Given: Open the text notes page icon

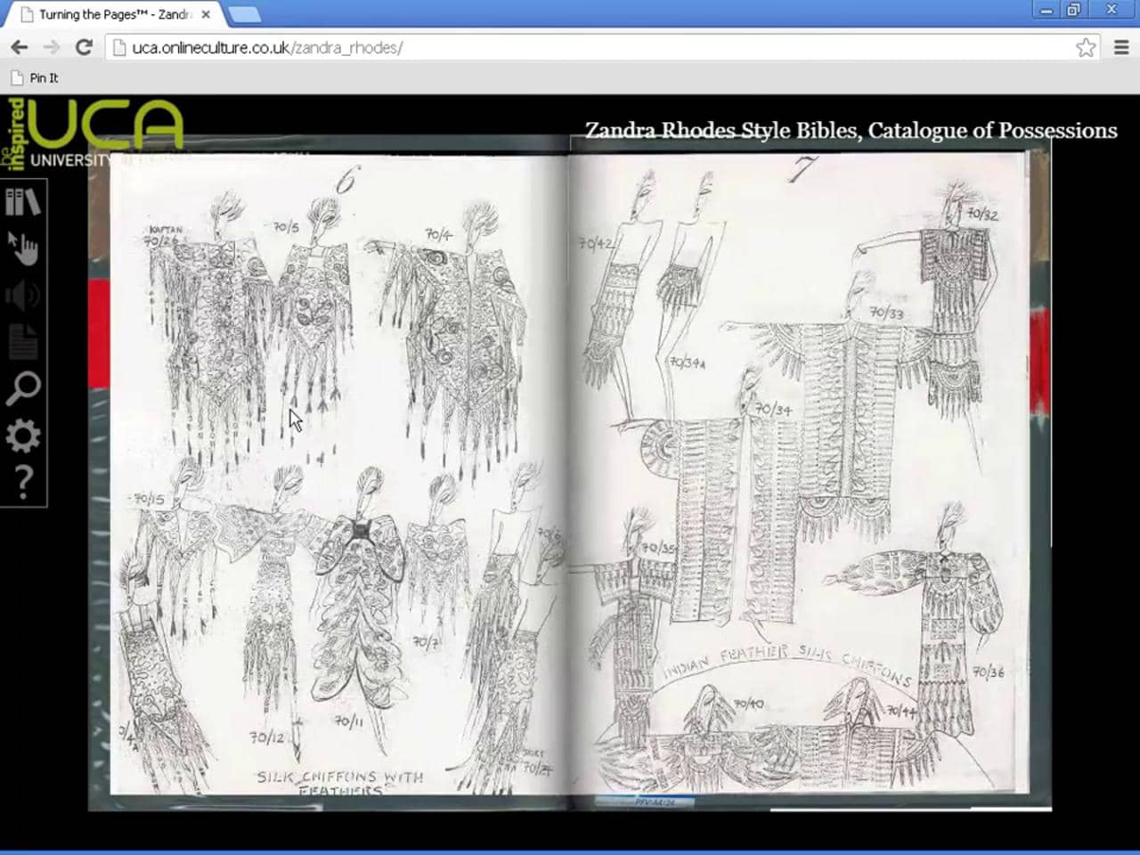Looking at the screenshot, I should coord(23,342).
